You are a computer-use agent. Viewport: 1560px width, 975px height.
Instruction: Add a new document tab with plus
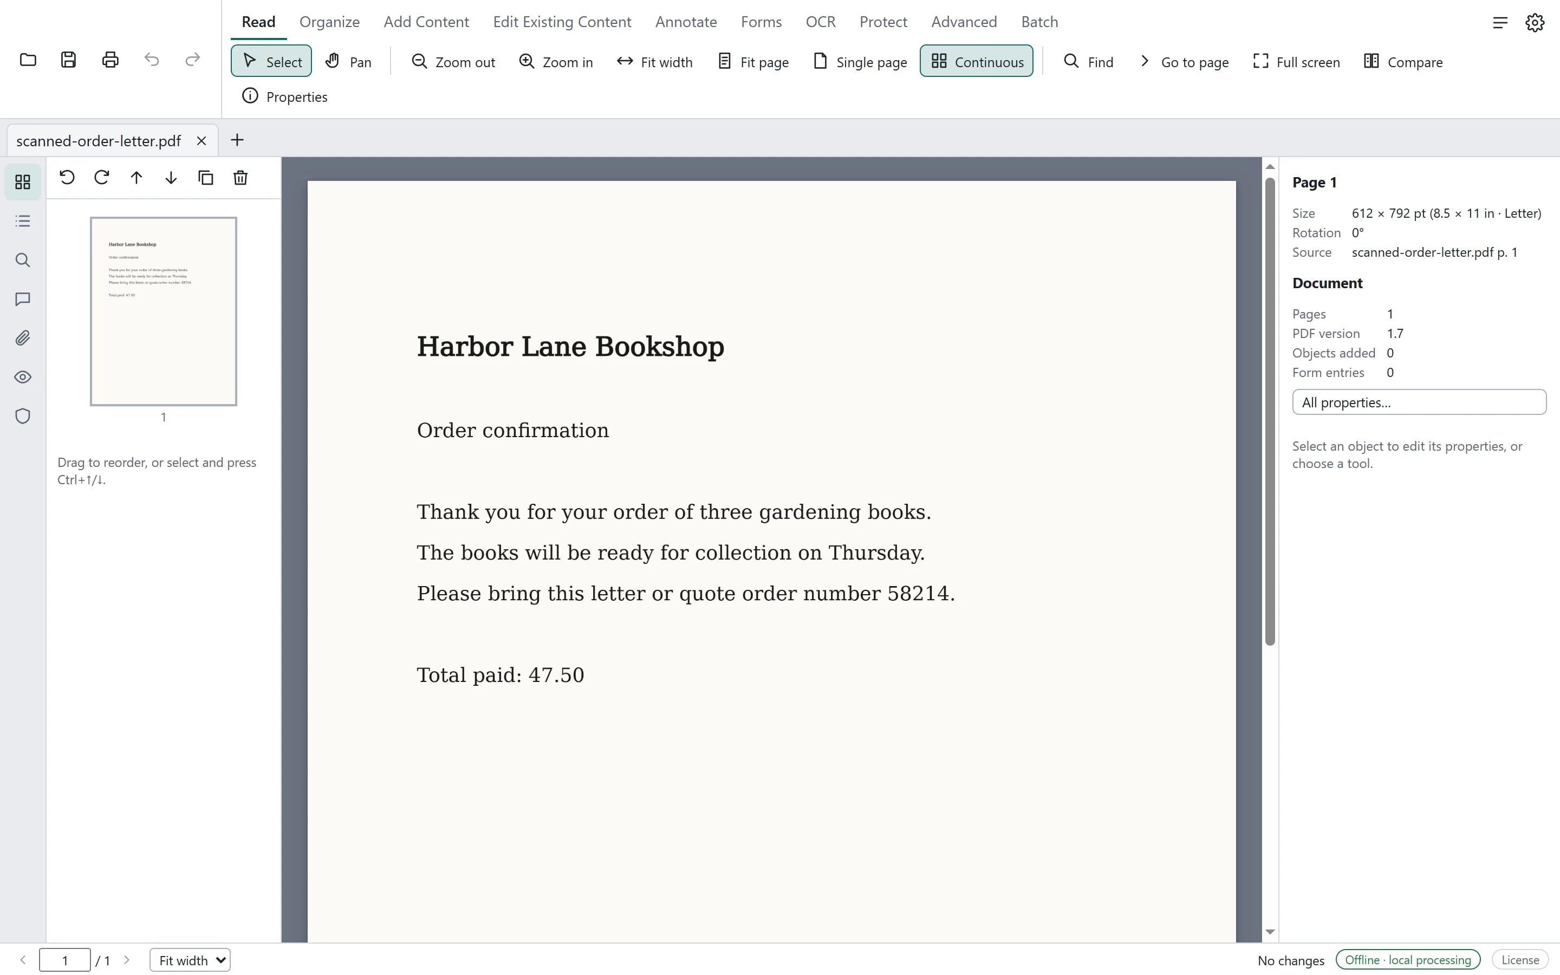237,140
